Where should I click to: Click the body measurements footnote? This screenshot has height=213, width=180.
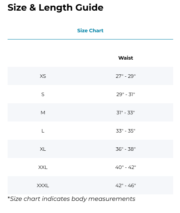(x=71, y=199)
